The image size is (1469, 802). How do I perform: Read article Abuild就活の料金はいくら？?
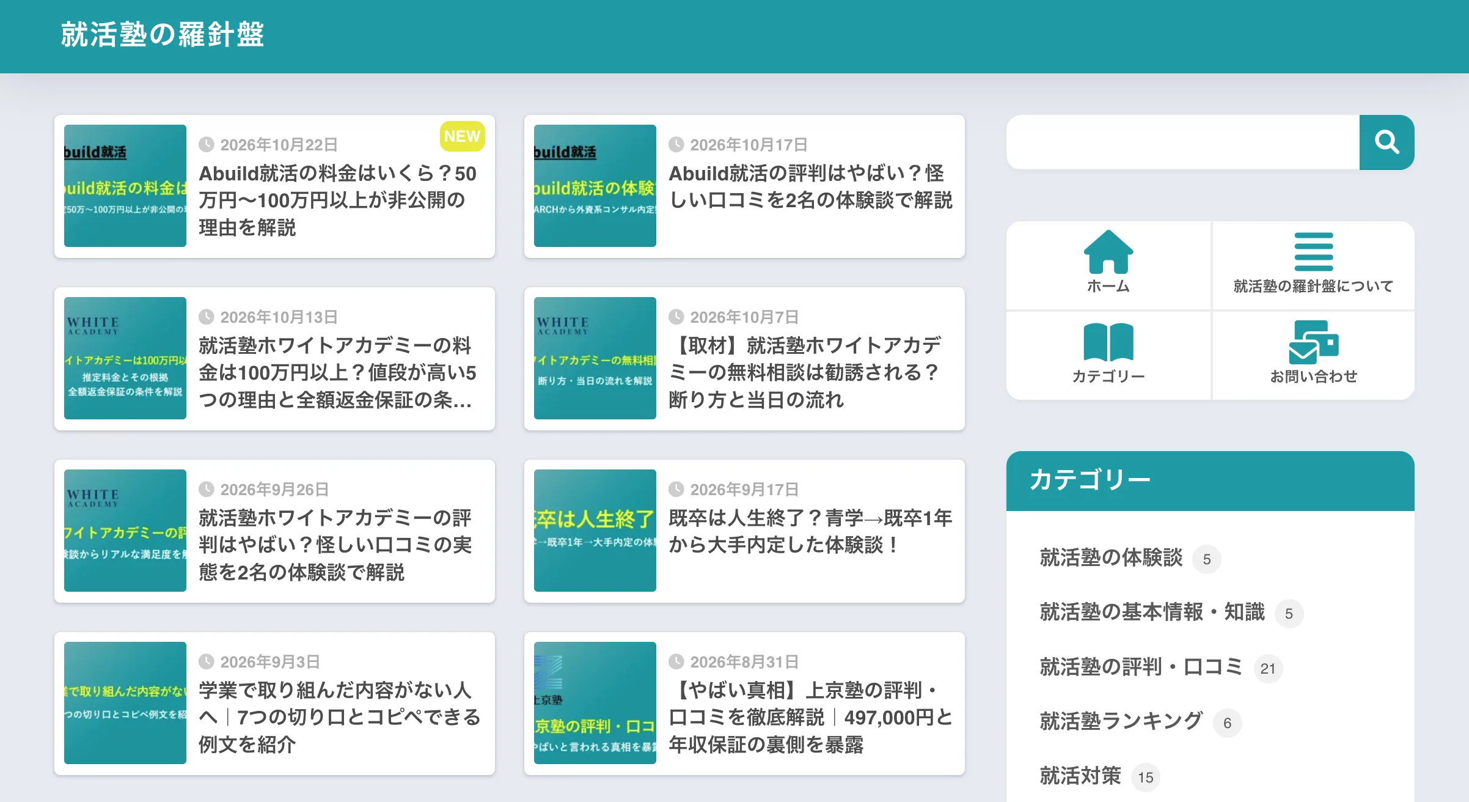(x=338, y=200)
